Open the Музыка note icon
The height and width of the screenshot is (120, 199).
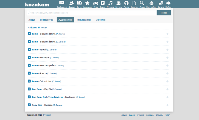pyautogui.click(x=110, y=3)
